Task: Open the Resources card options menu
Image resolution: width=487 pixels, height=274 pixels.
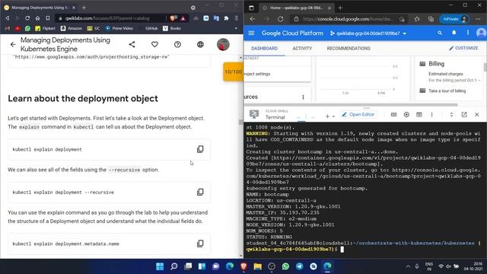Action: tap(303, 97)
